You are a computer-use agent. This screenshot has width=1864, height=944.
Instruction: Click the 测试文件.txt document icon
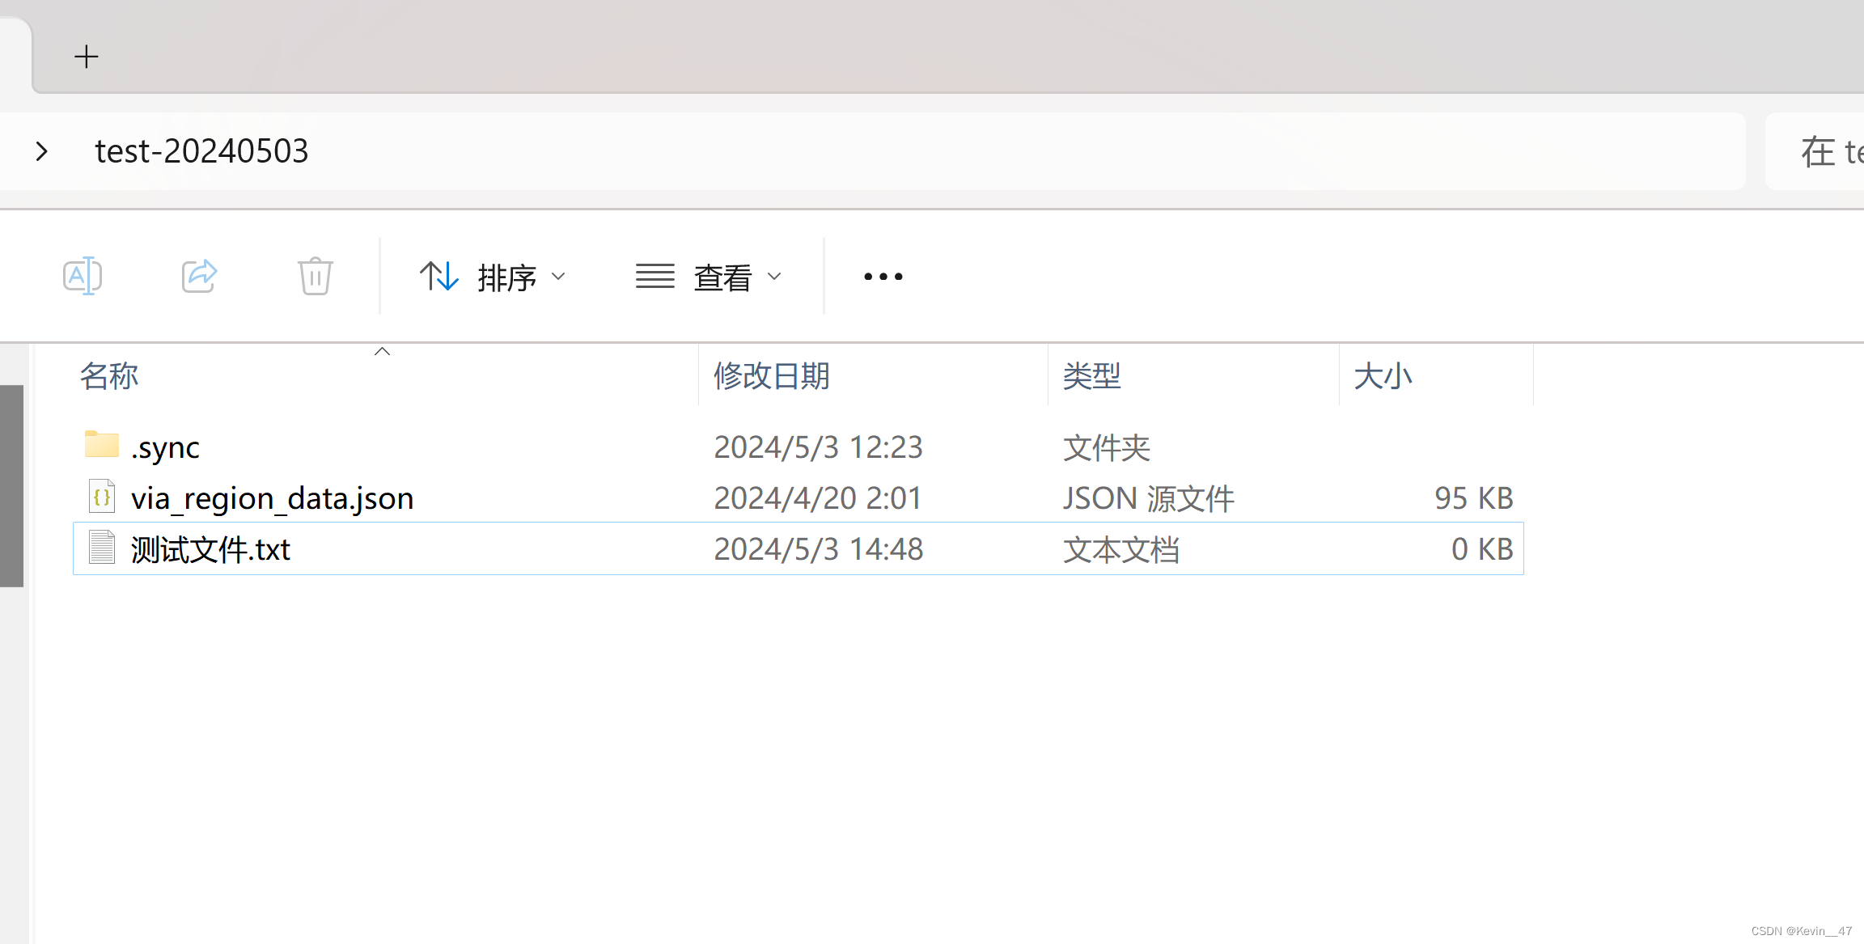(x=102, y=548)
